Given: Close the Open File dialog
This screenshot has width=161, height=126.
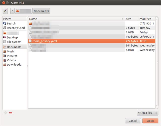Looking at the screenshot, I should tap(4, 3).
